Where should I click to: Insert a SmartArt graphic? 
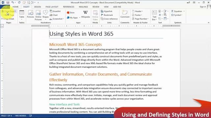[55, 11]
